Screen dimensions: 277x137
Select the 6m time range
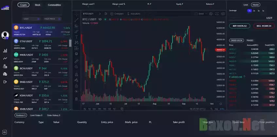coord(94,109)
